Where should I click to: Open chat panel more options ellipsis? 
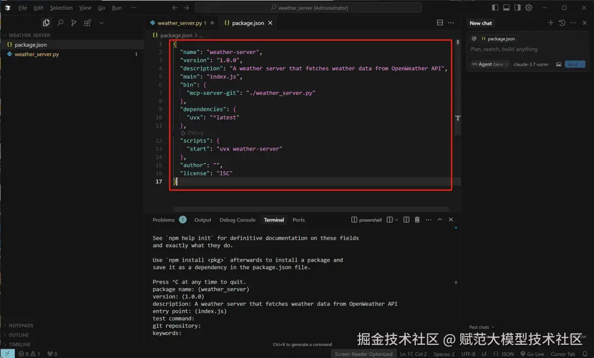(x=573, y=23)
